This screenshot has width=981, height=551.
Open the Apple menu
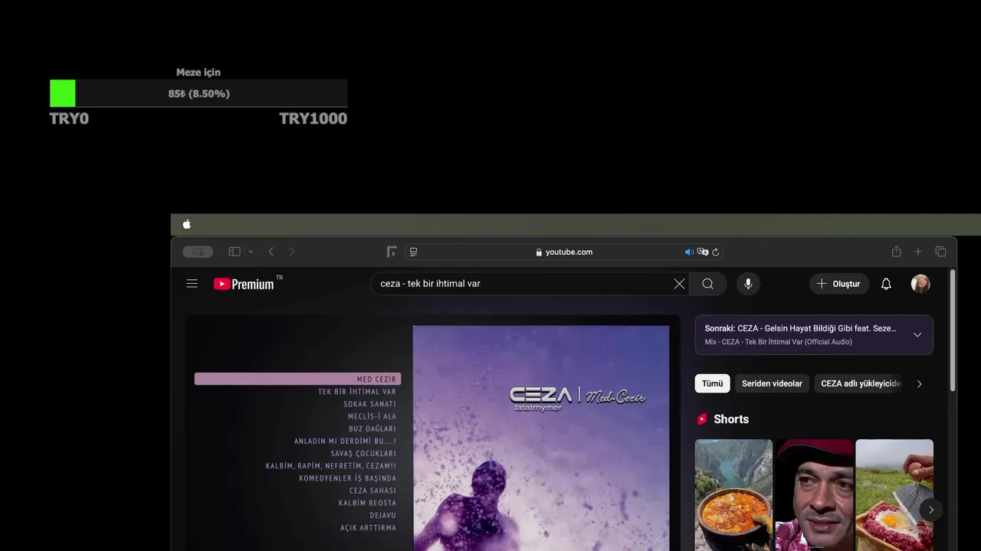click(x=186, y=224)
